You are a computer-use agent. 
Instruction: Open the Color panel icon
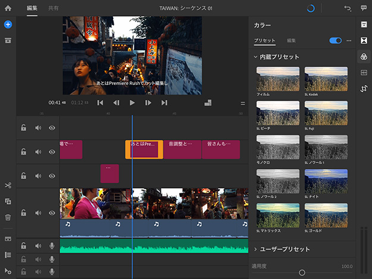[364, 57]
